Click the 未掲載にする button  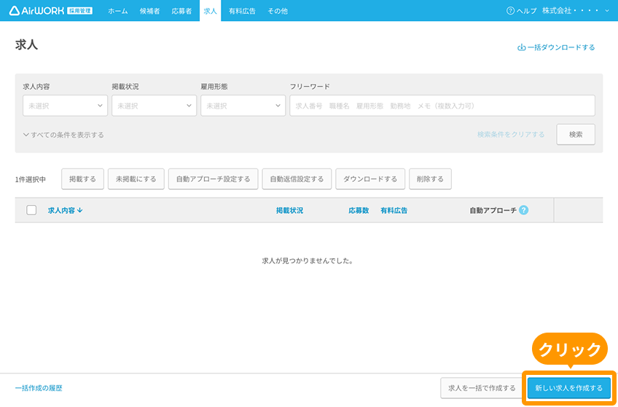(136, 179)
